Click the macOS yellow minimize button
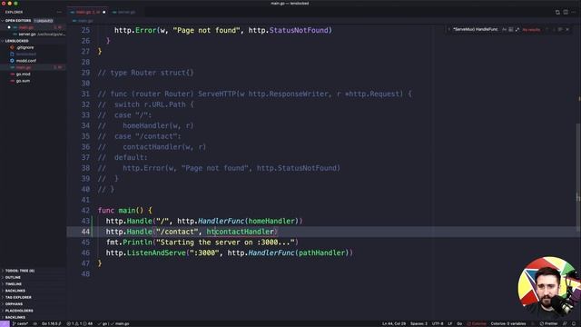581x327 pixels. point(10,4)
